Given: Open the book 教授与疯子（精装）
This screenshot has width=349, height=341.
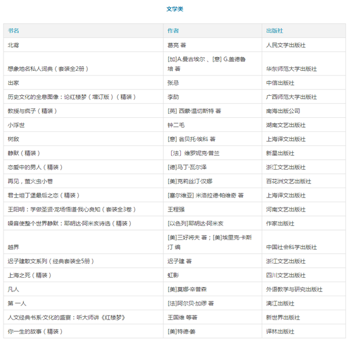Looking at the screenshot, I should 31,110.
